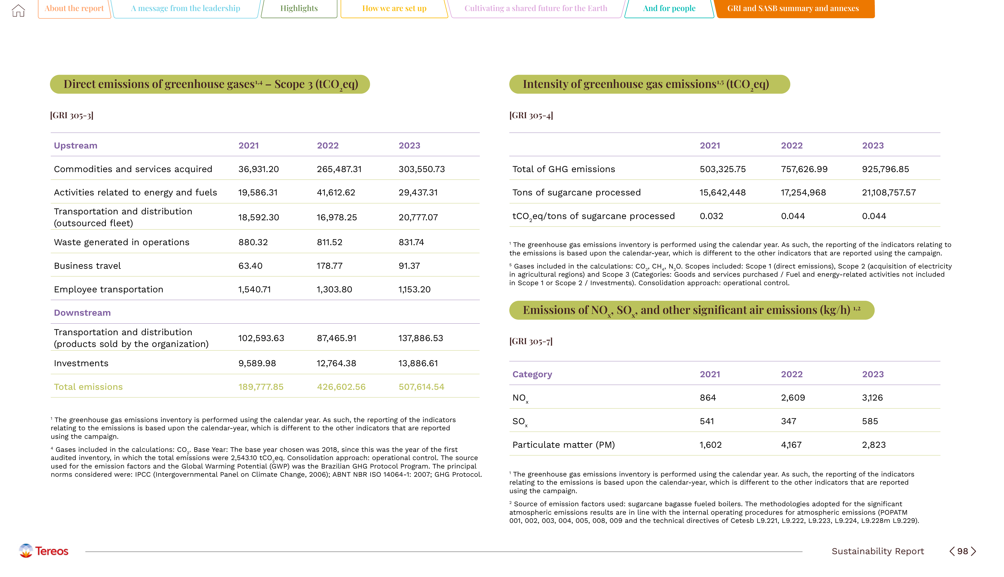The width and height of the screenshot is (1004, 577).
Task: Click Intensity of greenhouse gas emissions heading
Action: click(x=650, y=84)
